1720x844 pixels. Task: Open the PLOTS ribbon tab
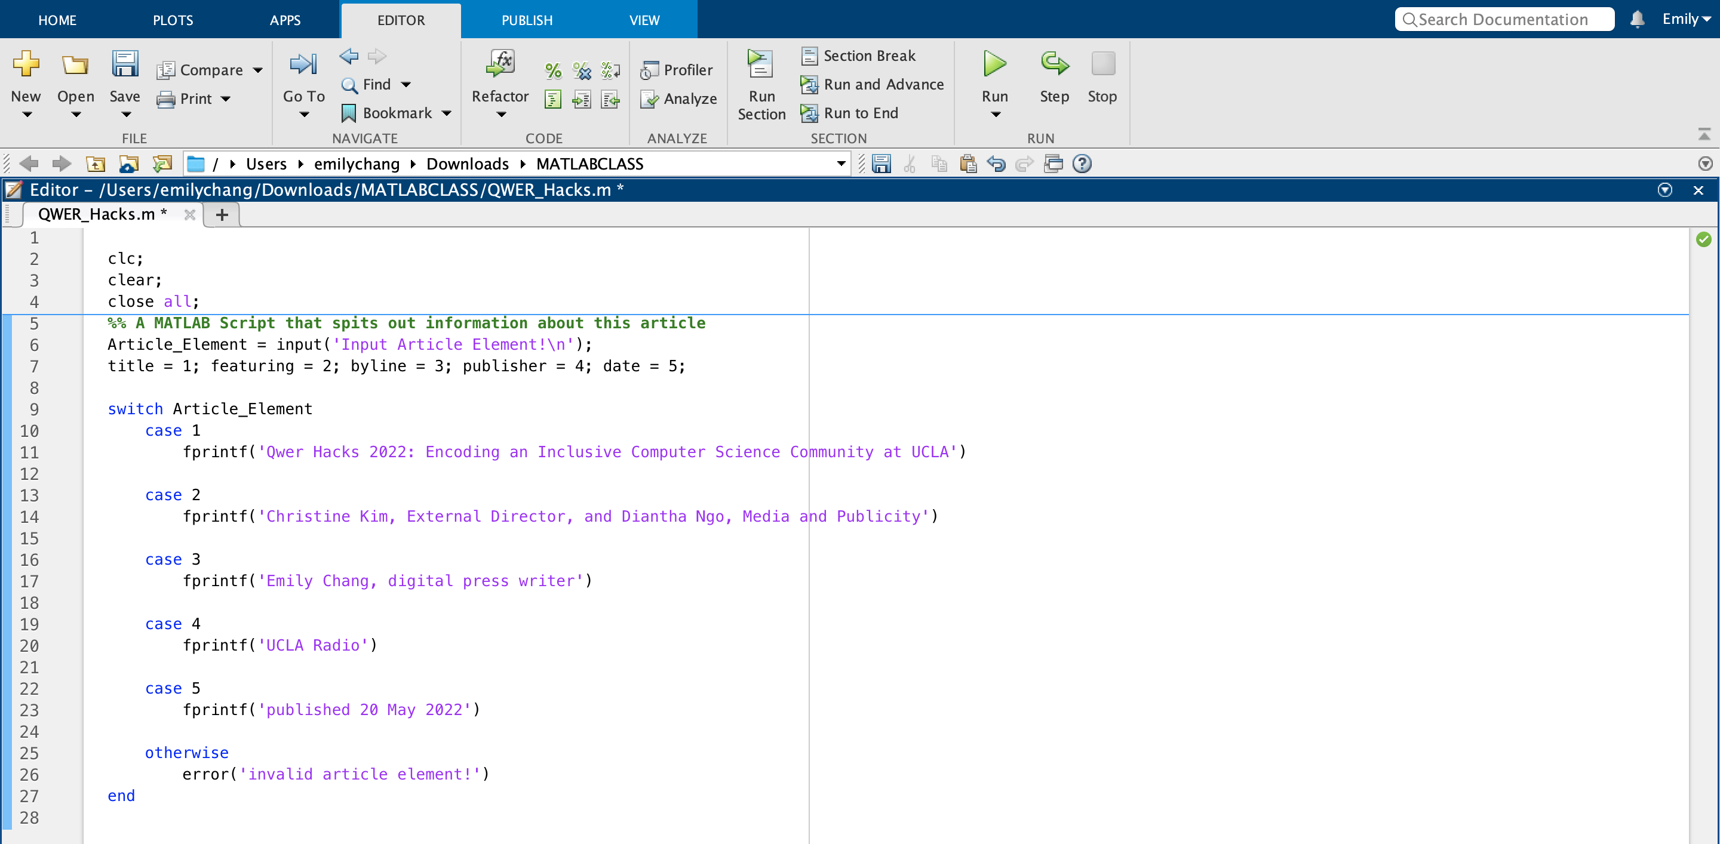point(173,20)
